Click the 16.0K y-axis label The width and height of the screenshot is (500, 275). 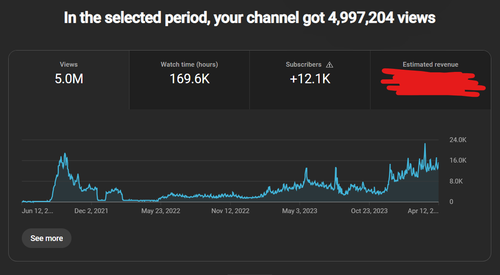458,160
